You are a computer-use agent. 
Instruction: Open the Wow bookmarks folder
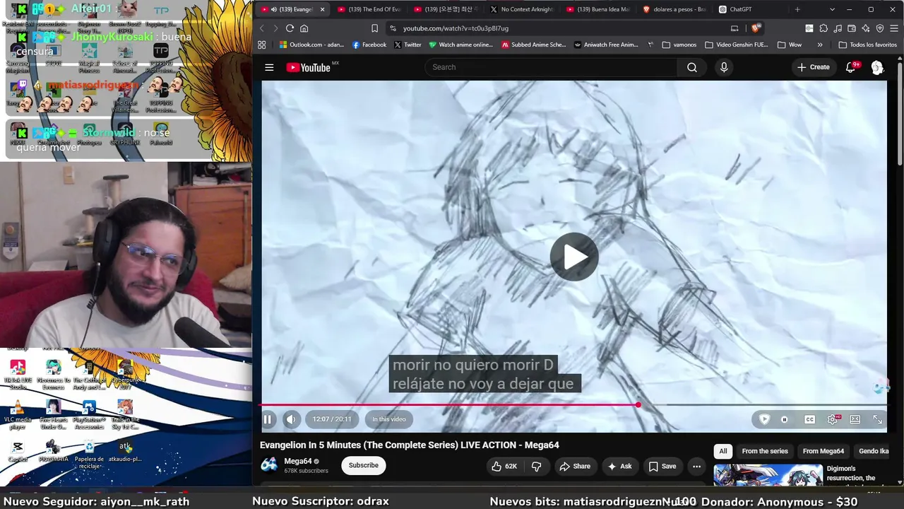point(790,45)
